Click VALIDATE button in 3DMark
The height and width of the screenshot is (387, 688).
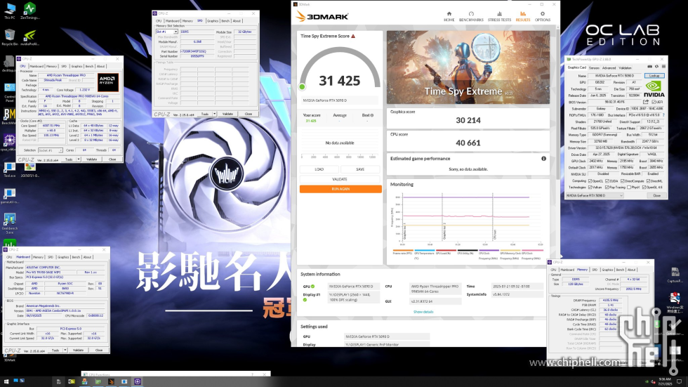[x=340, y=179]
